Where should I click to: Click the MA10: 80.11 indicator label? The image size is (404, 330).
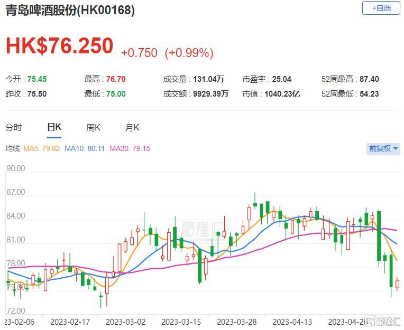point(85,149)
